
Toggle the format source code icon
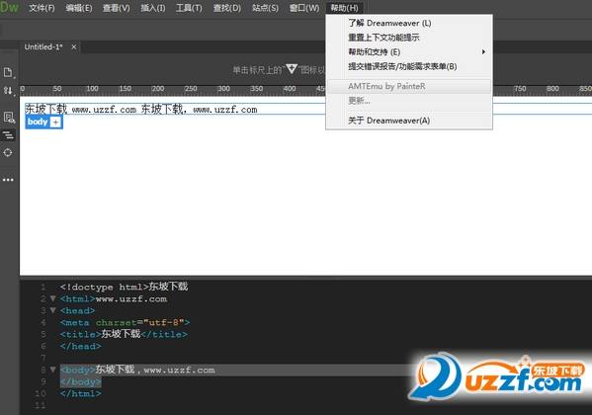(x=8, y=134)
